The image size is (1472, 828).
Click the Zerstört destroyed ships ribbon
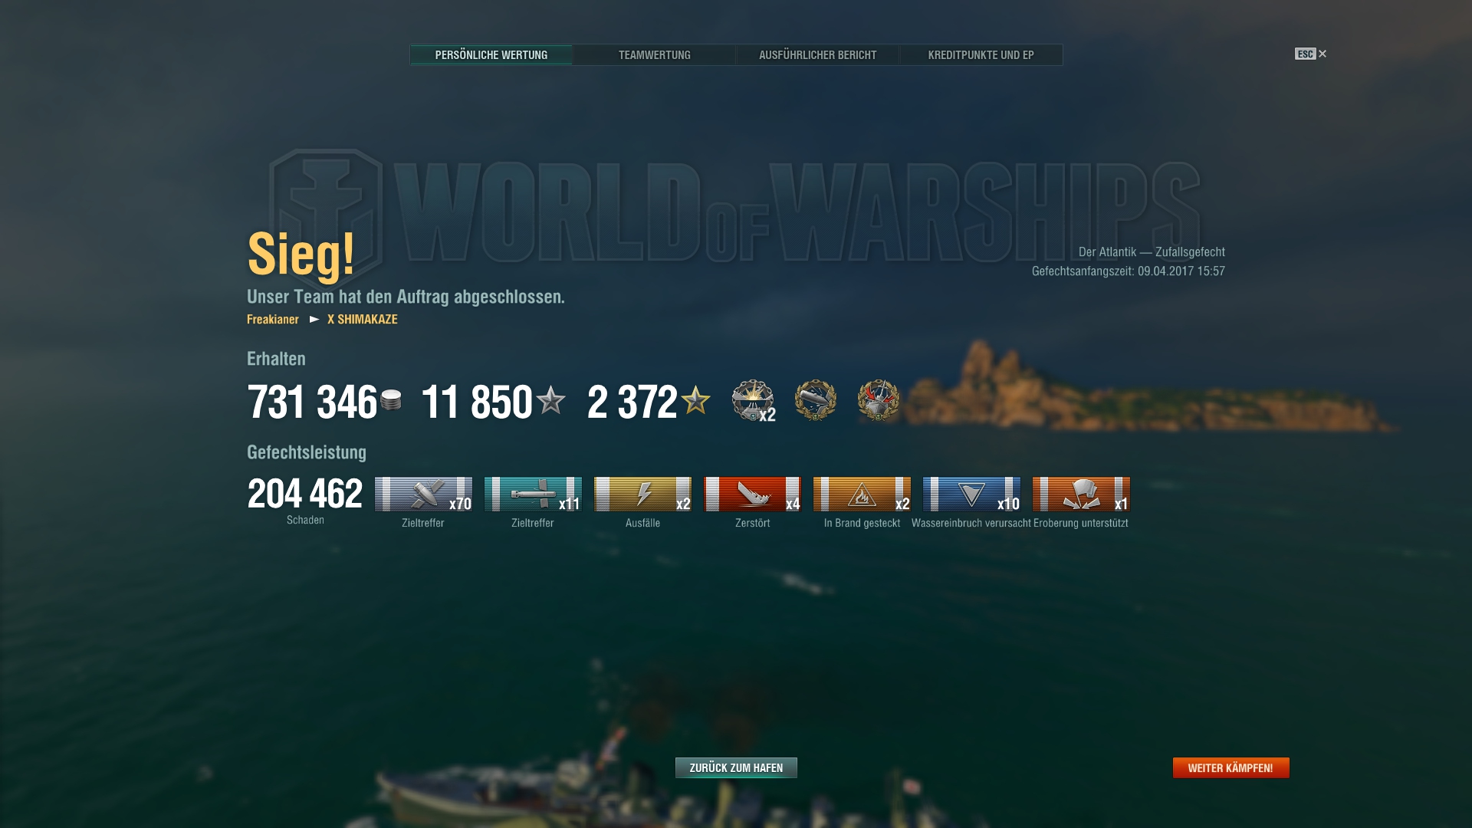tap(752, 494)
